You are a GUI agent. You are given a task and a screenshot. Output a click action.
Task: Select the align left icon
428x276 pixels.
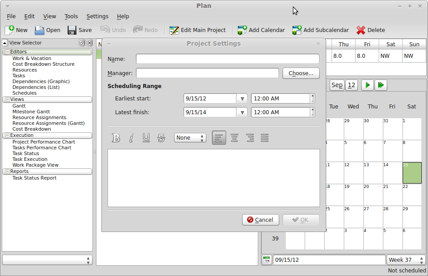tap(219, 138)
